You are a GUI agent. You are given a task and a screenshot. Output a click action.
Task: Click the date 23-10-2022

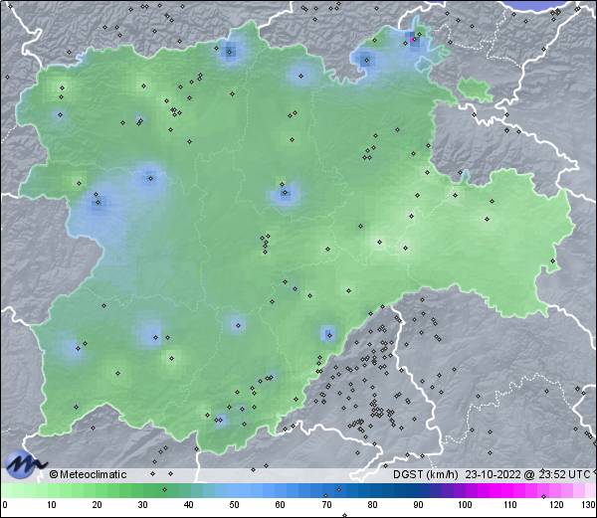click(494, 474)
